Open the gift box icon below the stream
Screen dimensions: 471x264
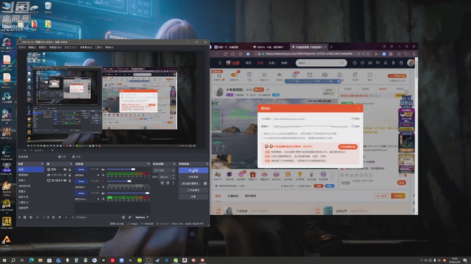(253, 174)
